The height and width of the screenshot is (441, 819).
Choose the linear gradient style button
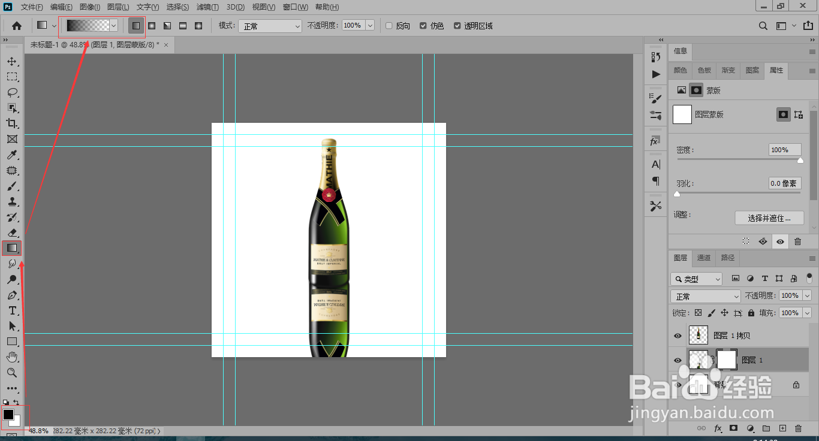[136, 26]
